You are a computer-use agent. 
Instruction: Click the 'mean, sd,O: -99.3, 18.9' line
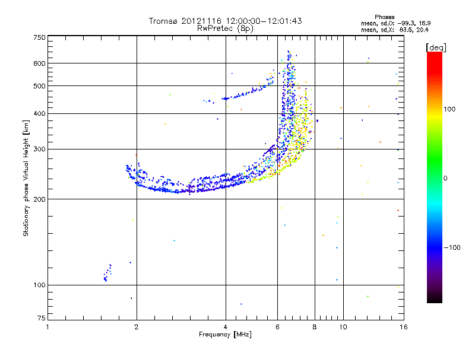click(x=395, y=23)
